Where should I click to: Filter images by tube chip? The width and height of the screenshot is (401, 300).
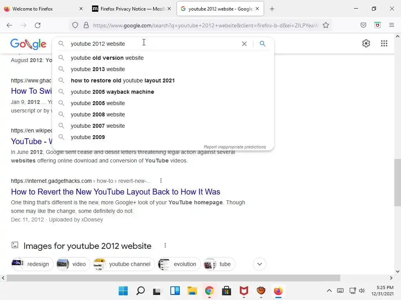(219, 264)
